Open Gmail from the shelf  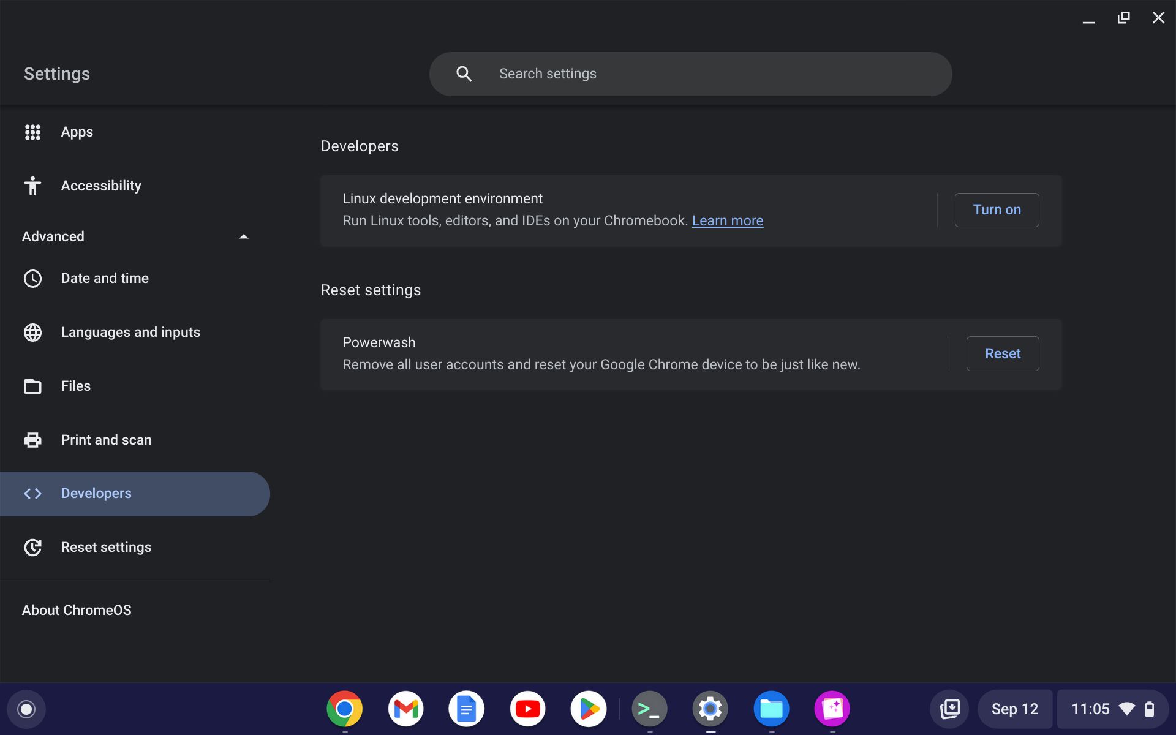[405, 709]
